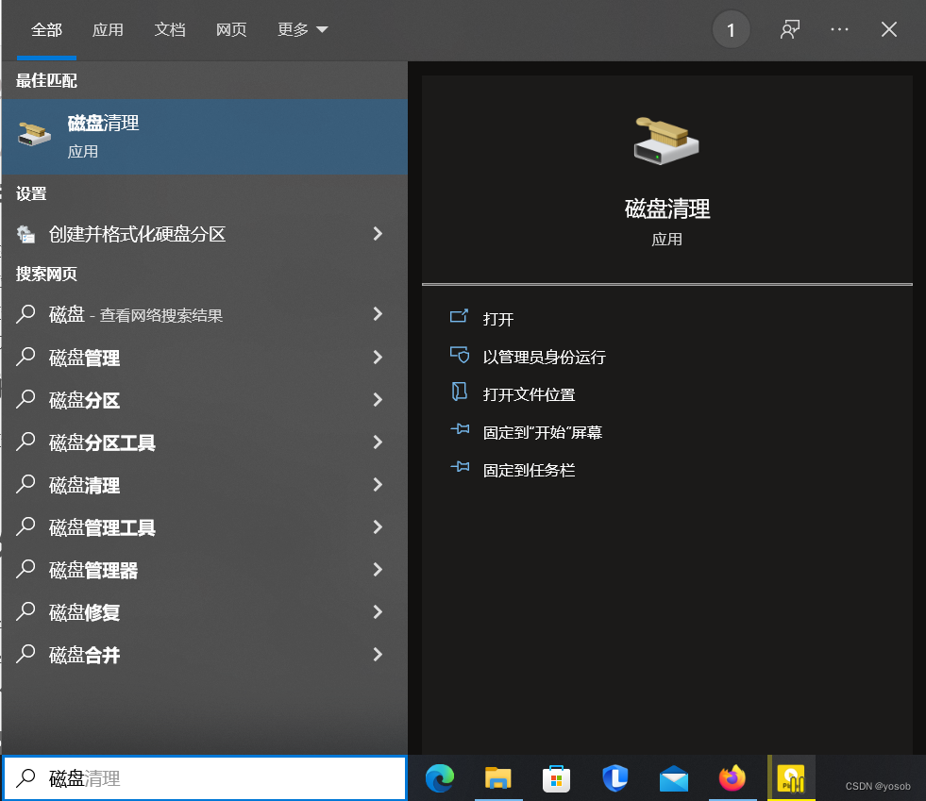Click the pin icon for 固定到"开始"屏幕
Viewport: 926px width, 801px height.
click(460, 429)
